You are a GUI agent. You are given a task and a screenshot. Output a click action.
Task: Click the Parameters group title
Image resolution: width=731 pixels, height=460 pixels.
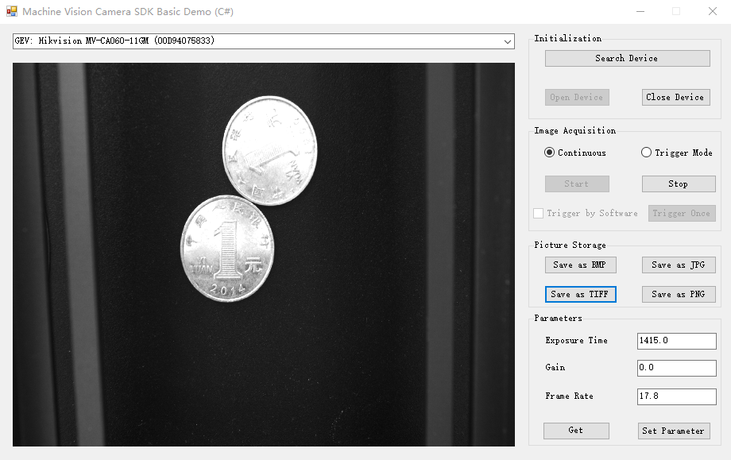point(558,318)
